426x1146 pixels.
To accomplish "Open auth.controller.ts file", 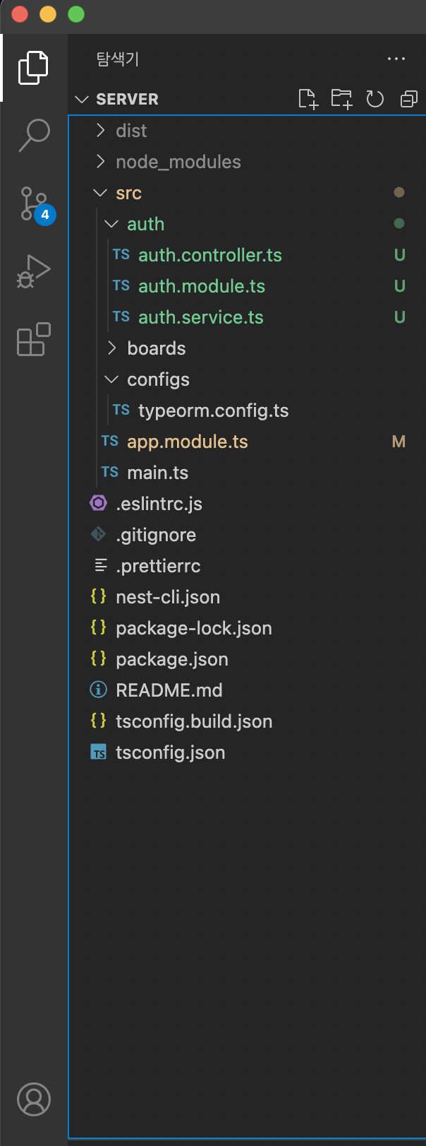I will (209, 255).
